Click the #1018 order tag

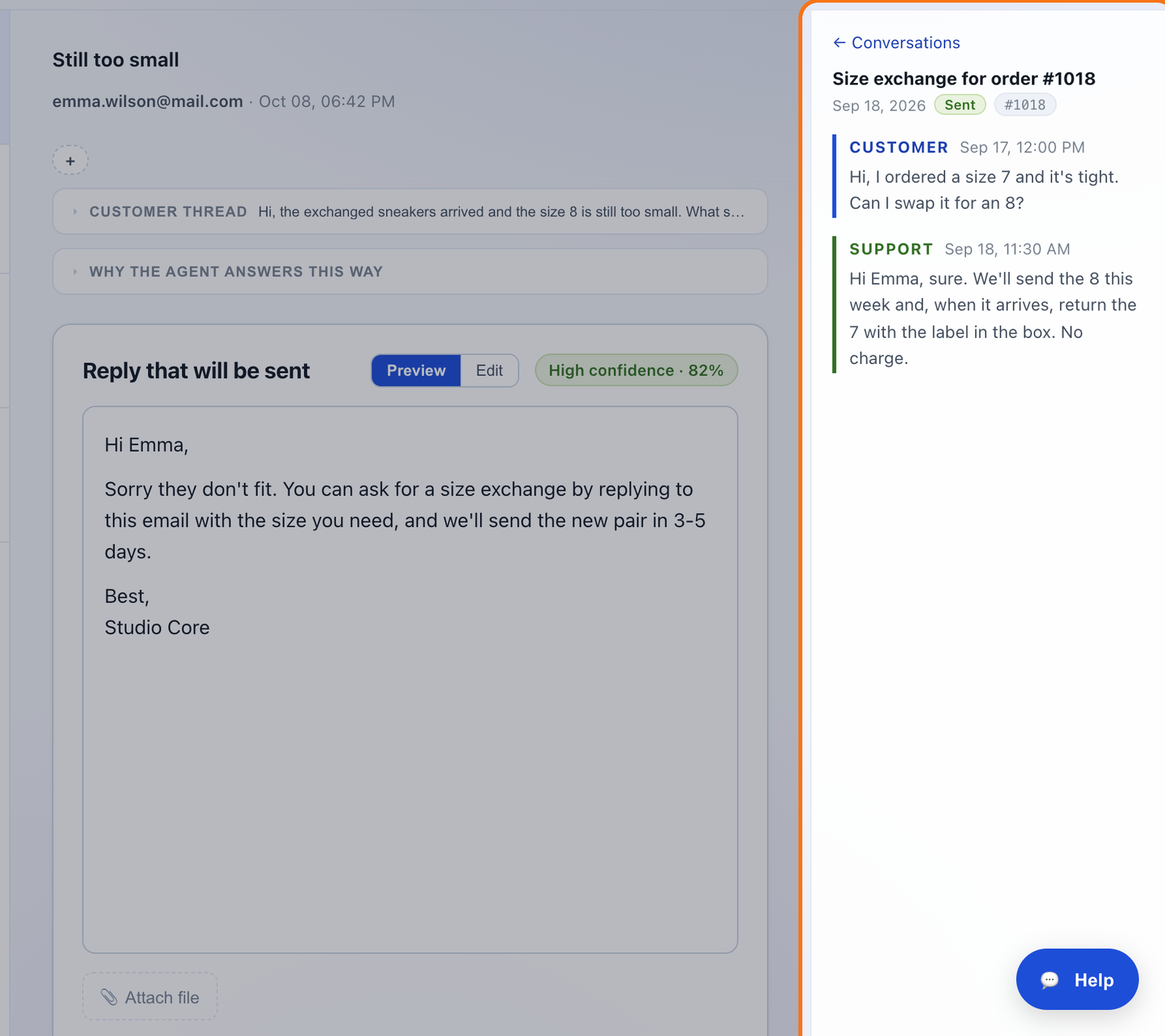click(x=1024, y=105)
